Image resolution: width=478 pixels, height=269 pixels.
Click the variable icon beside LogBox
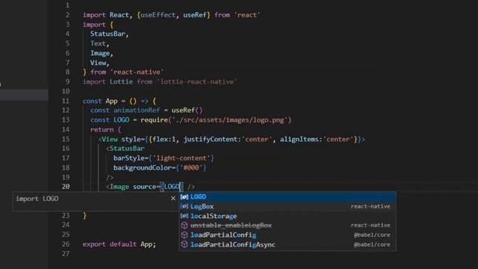coord(184,206)
